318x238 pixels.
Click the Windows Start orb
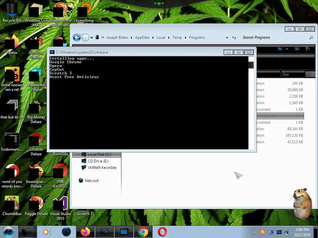point(8,232)
